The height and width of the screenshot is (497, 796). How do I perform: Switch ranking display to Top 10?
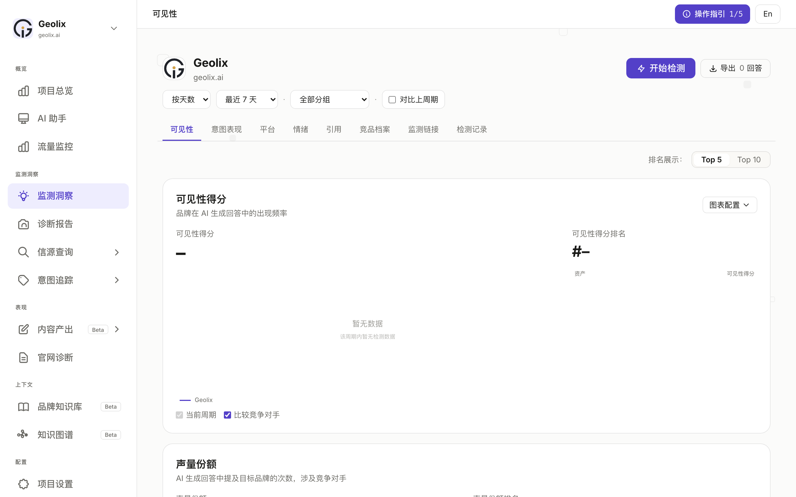tap(749, 160)
